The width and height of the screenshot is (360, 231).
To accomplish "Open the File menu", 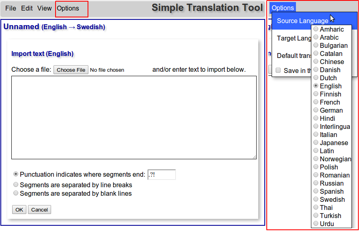I will click(11, 8).
